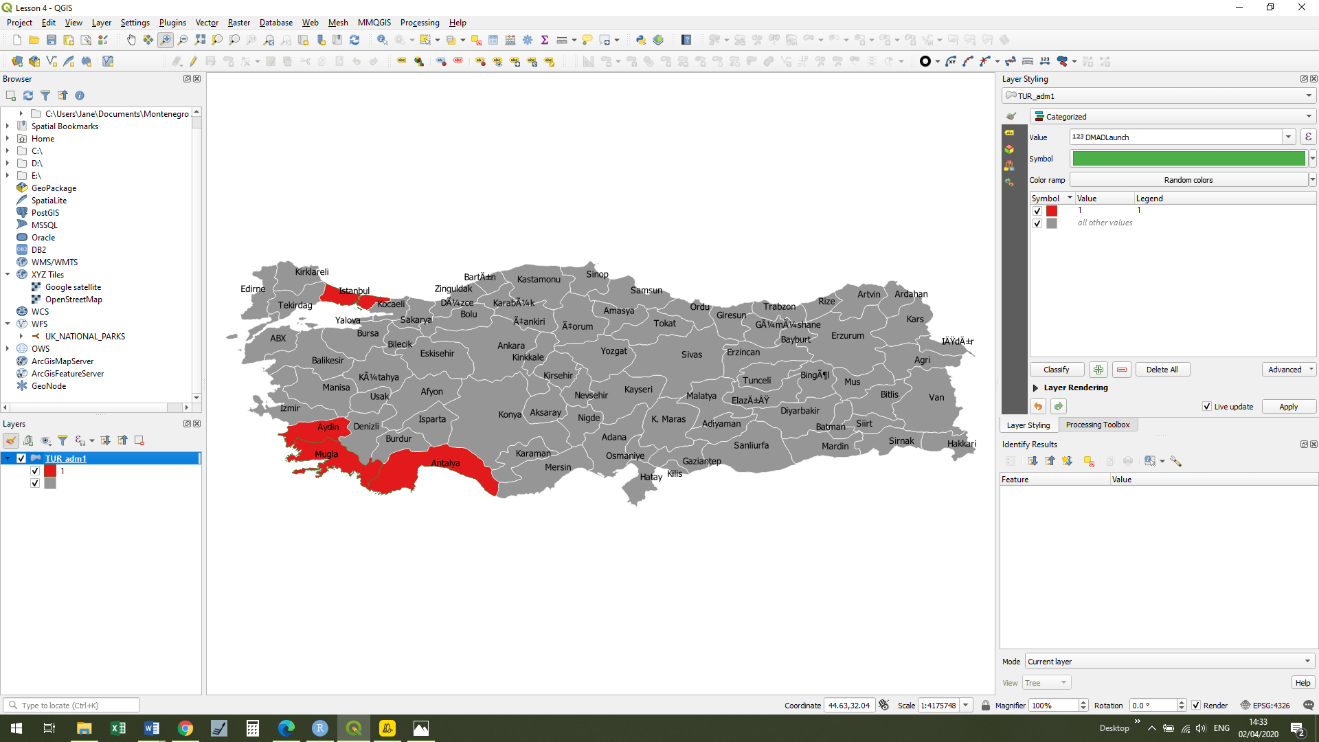Screen dimensions: 1319x742
Task: Click the green Symbol color swatch
Action: [1188, 158]
